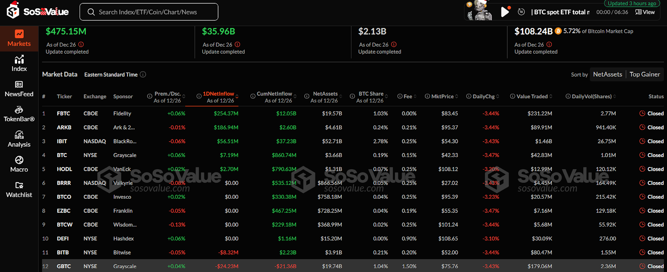Image resolution: width=667 pixels, height=272 pixels.
Task: Open the HODL ticker row
Action: tap(353, 169)
